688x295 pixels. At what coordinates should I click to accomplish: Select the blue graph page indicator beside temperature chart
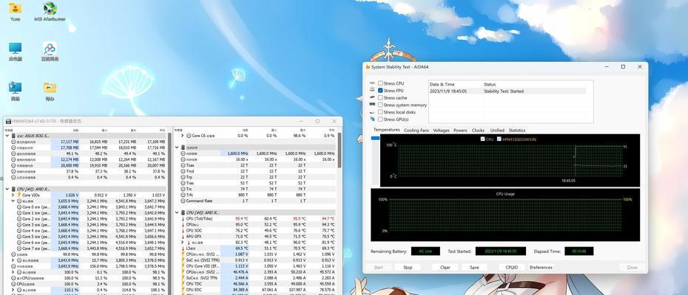pyautogui.click(x=375, y=139)
